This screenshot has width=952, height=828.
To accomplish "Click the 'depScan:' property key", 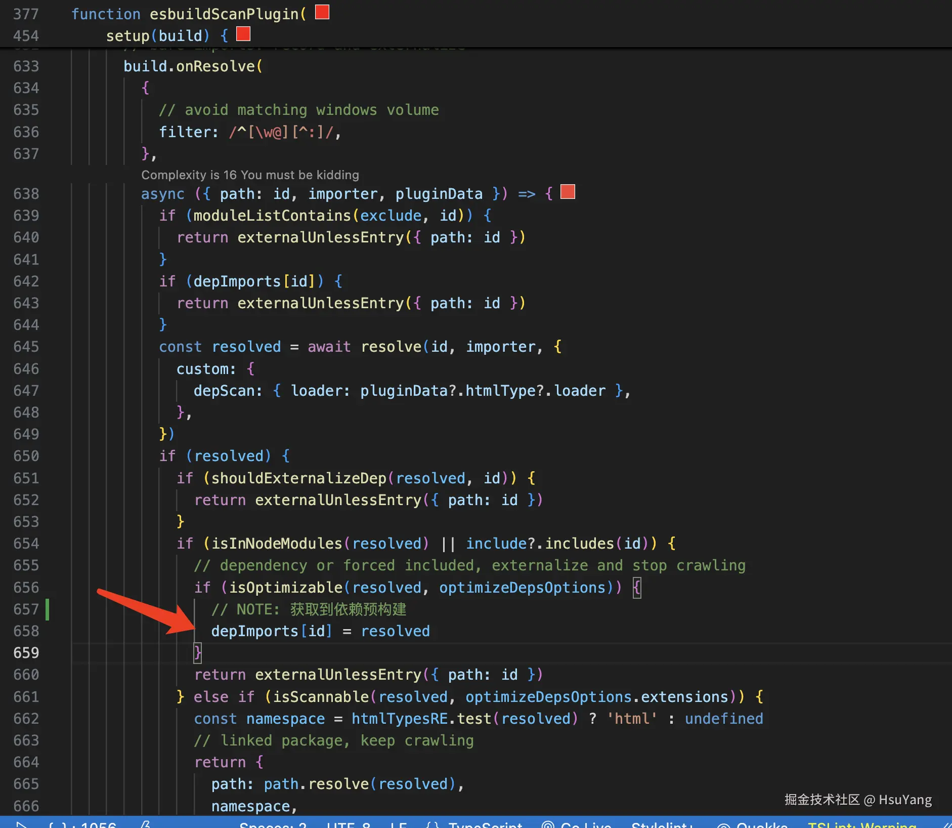I will (228, 391).
